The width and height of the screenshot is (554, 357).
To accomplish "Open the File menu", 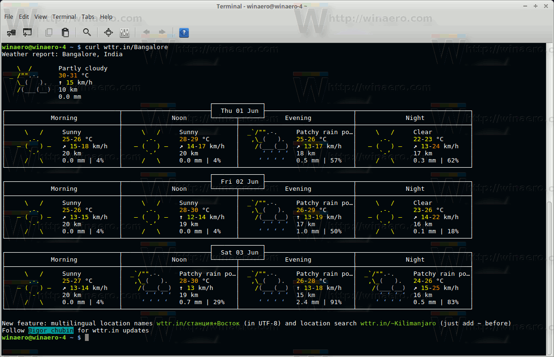I will point(8,17).
